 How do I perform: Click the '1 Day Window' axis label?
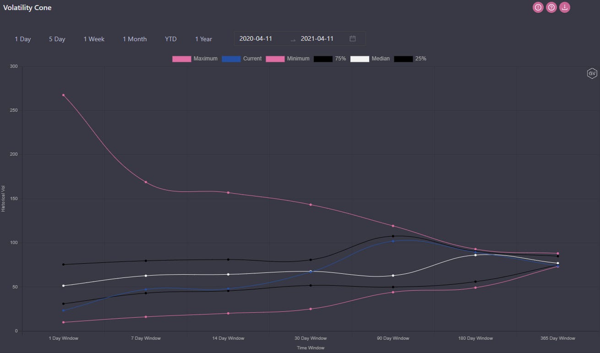[x=63, y=338]
